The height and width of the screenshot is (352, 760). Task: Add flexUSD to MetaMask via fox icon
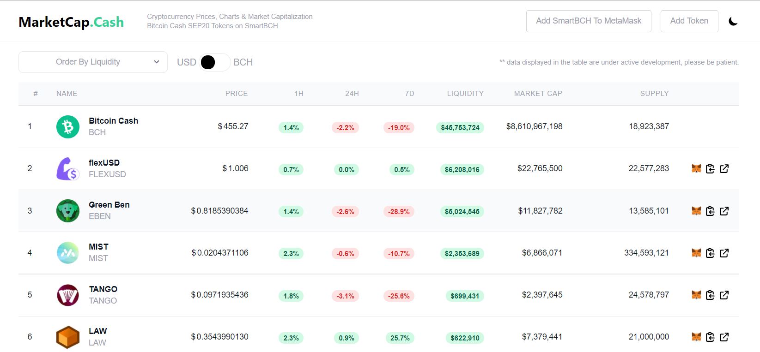[696, 169]
